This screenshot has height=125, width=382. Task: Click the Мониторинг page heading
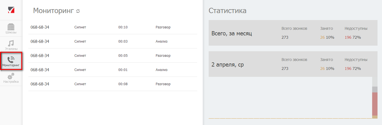point(53,11)
